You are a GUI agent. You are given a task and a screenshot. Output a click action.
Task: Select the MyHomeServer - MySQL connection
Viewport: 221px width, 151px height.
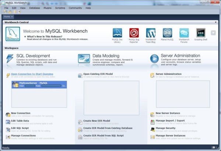39,85
